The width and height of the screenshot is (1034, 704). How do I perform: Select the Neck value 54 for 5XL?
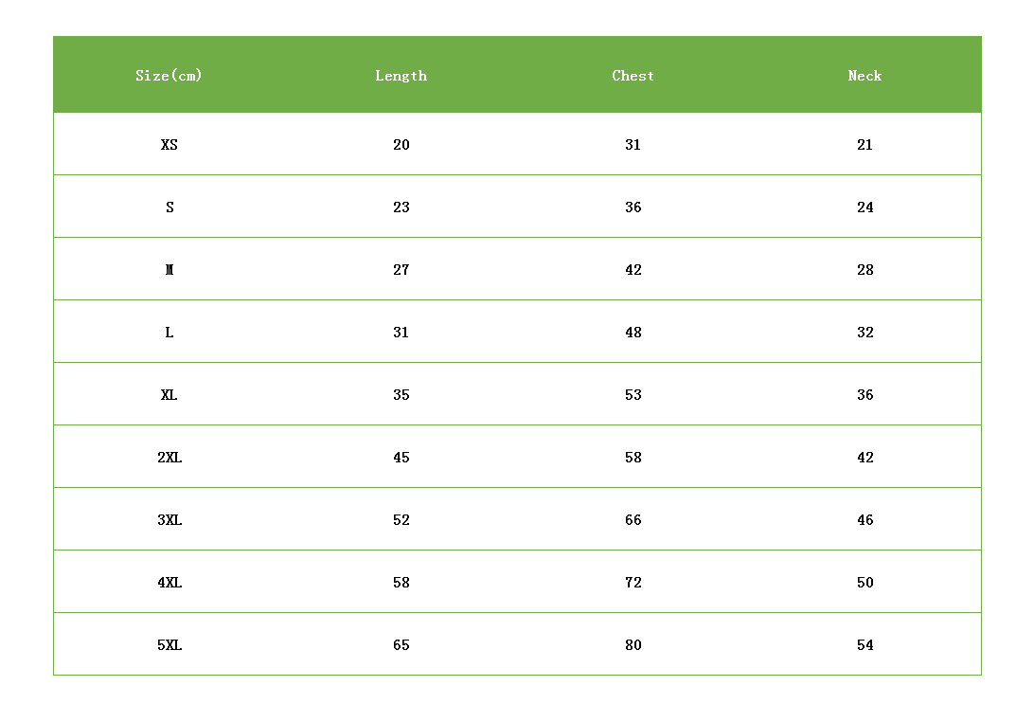[x=865, y=645]
